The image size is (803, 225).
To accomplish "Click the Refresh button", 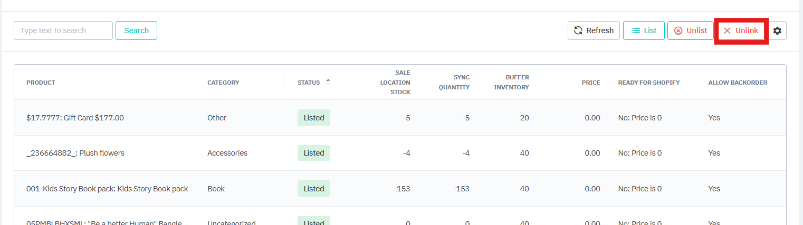I will coord(594,30).
